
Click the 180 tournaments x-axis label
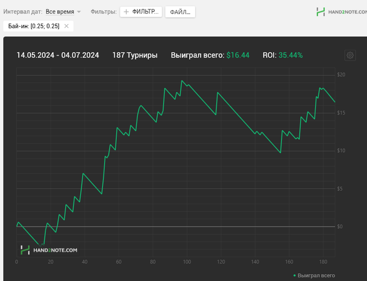pyautogui.click(x=323, y=262)
